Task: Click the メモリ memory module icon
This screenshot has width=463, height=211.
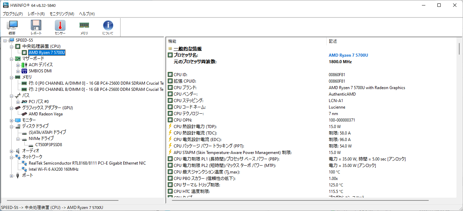Action: (84, 27)
